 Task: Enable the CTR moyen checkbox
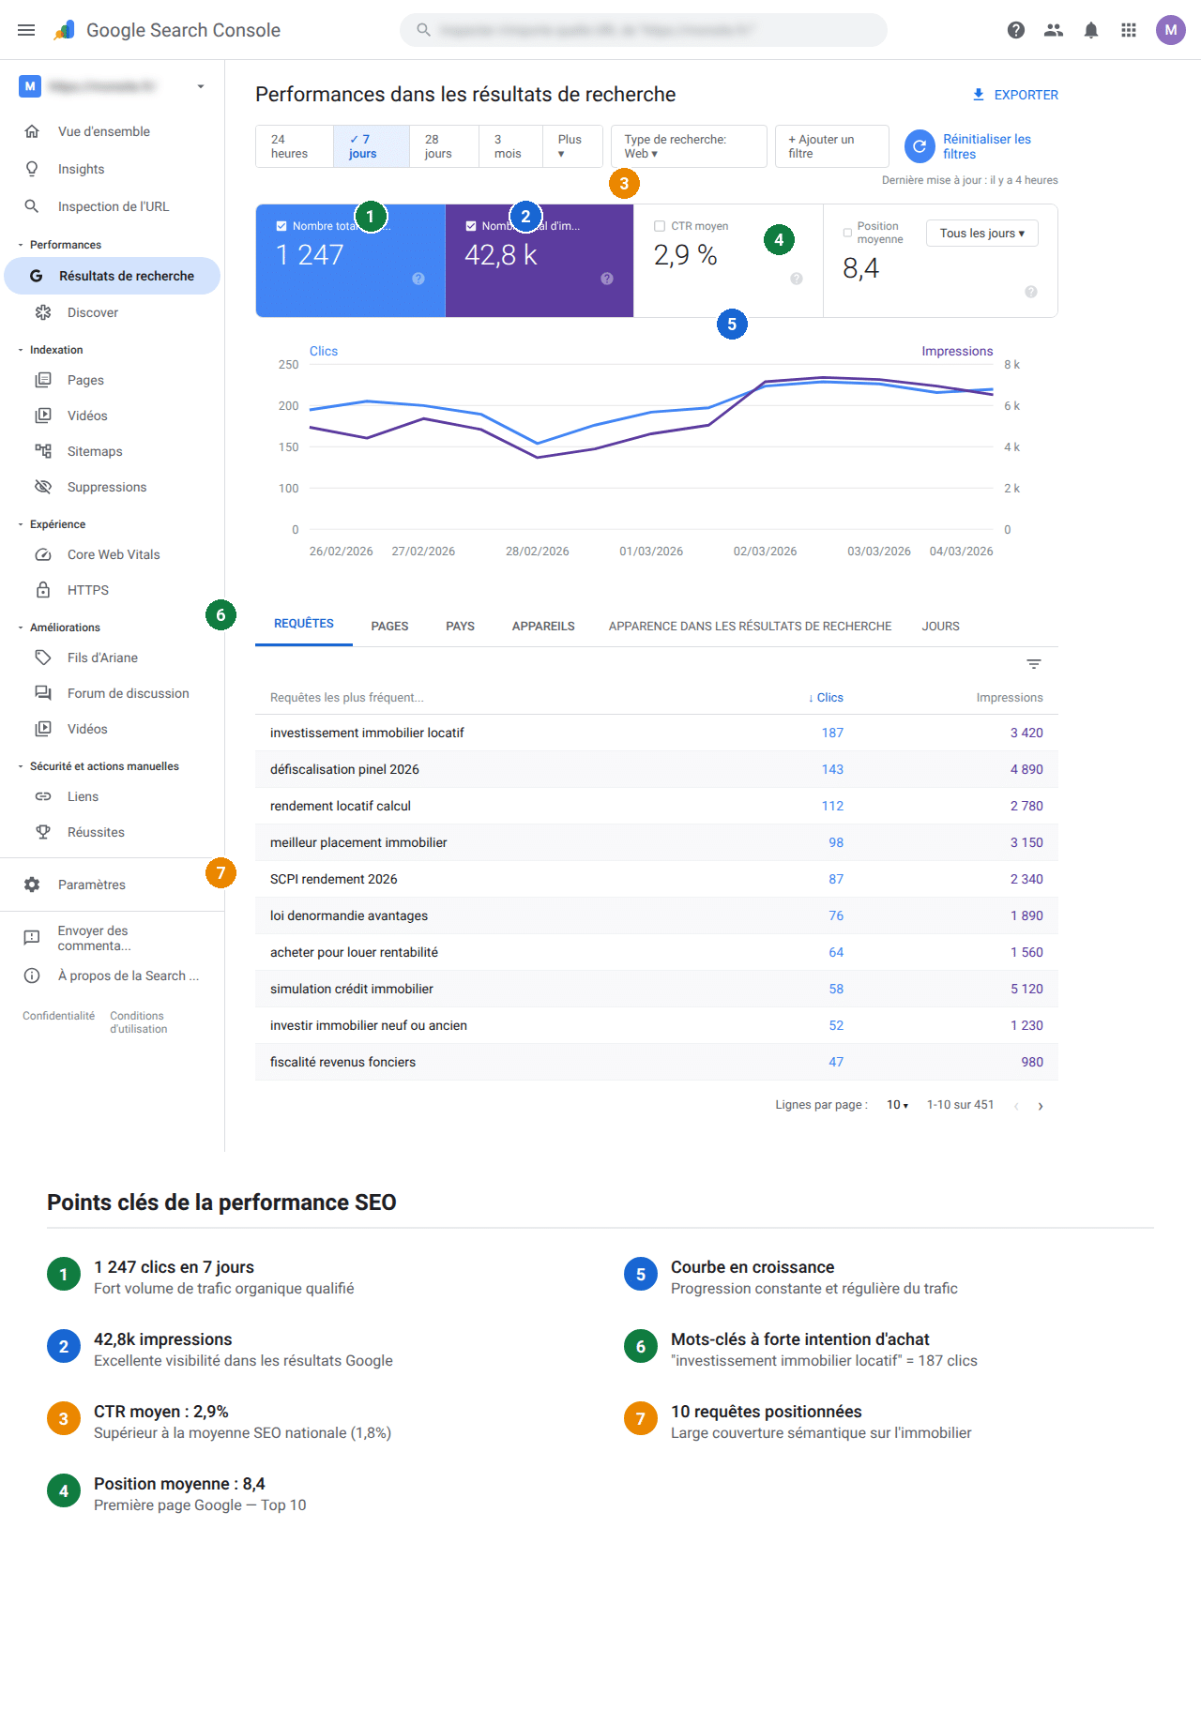coord(660,226)
